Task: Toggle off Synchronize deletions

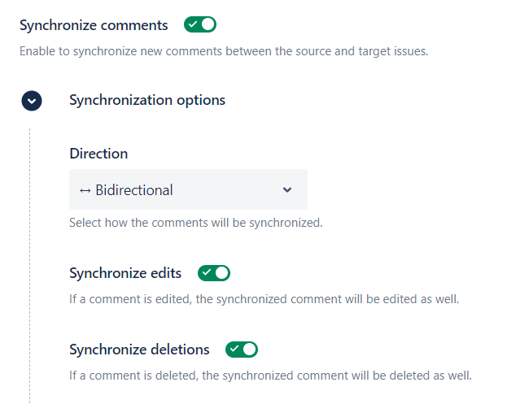Action: coord(242,350)
